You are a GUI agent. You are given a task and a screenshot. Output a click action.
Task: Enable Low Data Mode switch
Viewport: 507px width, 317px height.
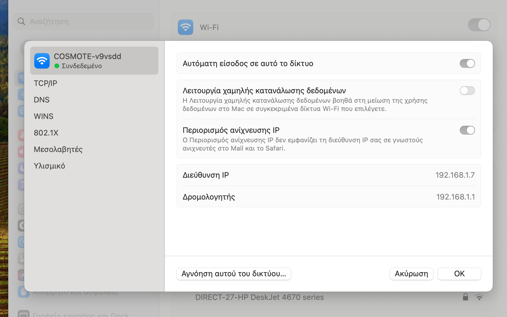pos(467,91)
